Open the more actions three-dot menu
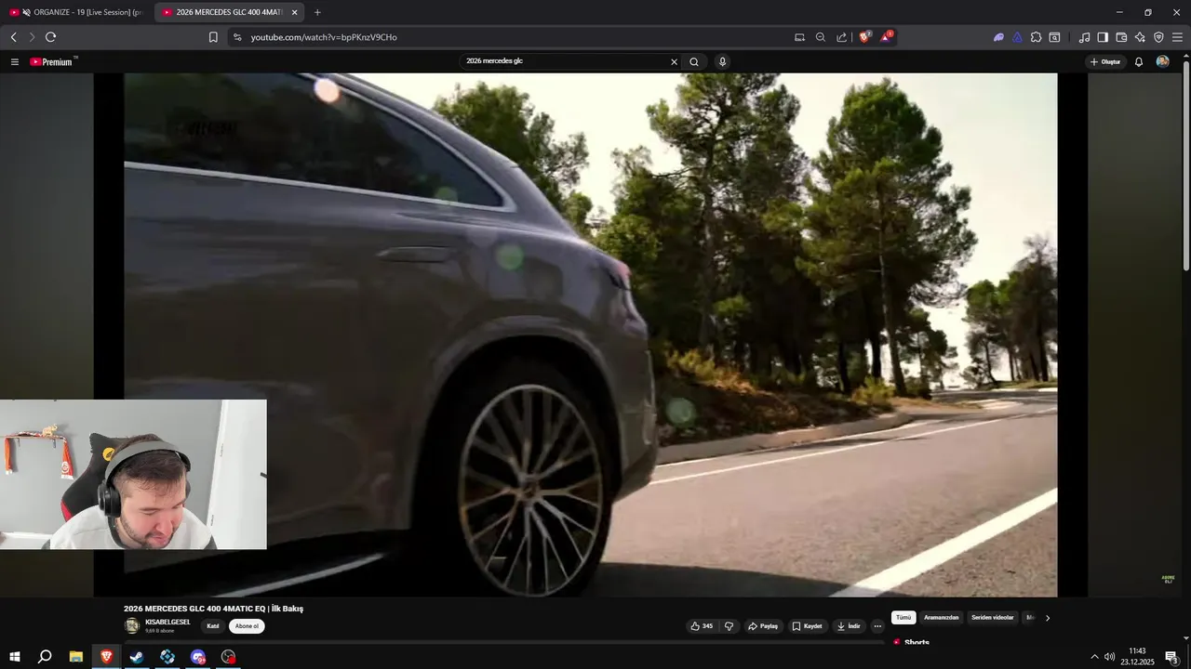This screenshot has height=669, width=1191. (x=877, y=626)
